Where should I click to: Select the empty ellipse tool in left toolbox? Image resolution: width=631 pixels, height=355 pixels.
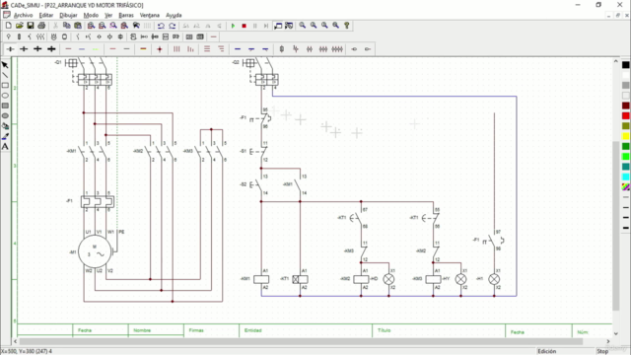point(5,96)
